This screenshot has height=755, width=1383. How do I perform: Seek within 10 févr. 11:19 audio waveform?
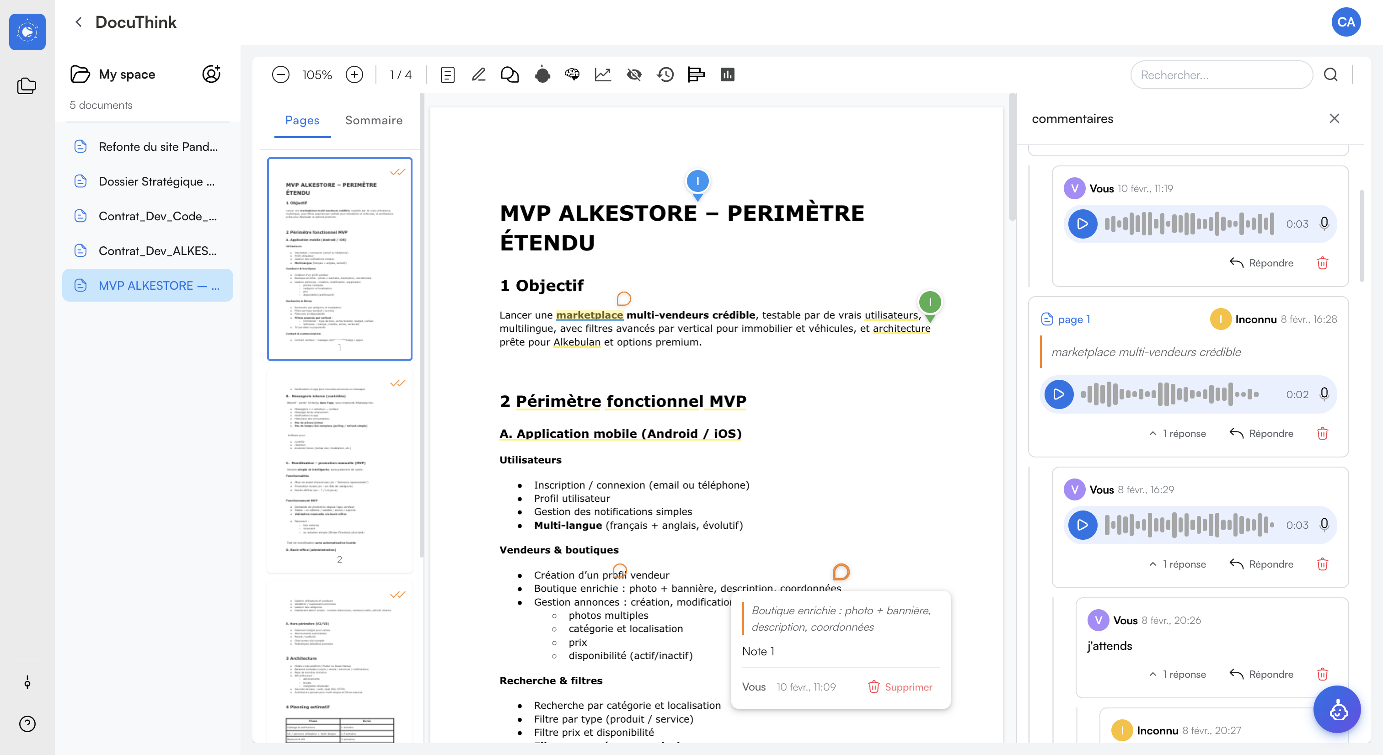click(1189, 224)
